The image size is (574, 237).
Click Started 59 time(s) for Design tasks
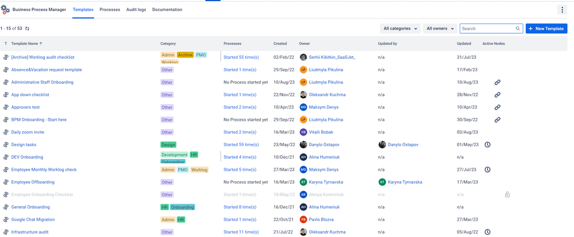tap(241, 145)
